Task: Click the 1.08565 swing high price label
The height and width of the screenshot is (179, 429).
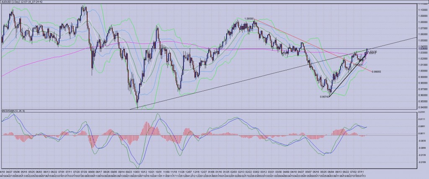Action: [x=250, y=19]
